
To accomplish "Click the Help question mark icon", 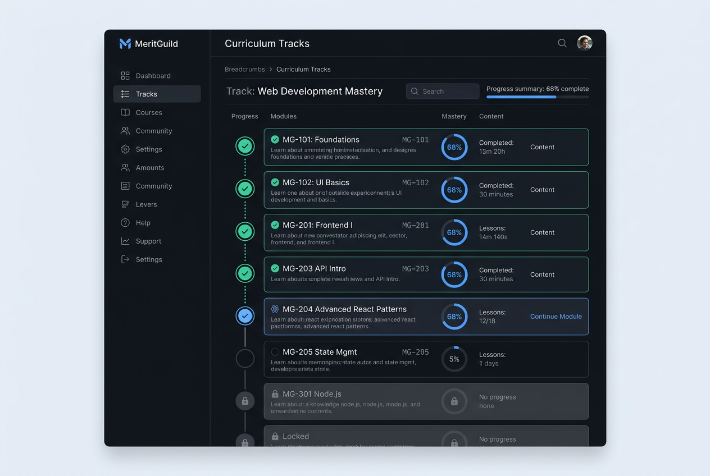I will point(125,223).
